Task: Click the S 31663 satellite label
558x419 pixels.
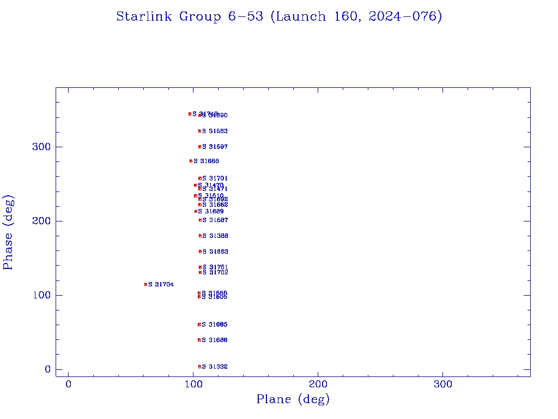Action: (x=215, y=252)
